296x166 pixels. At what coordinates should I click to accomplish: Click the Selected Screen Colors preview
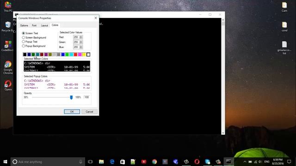(x=57, y=66)
